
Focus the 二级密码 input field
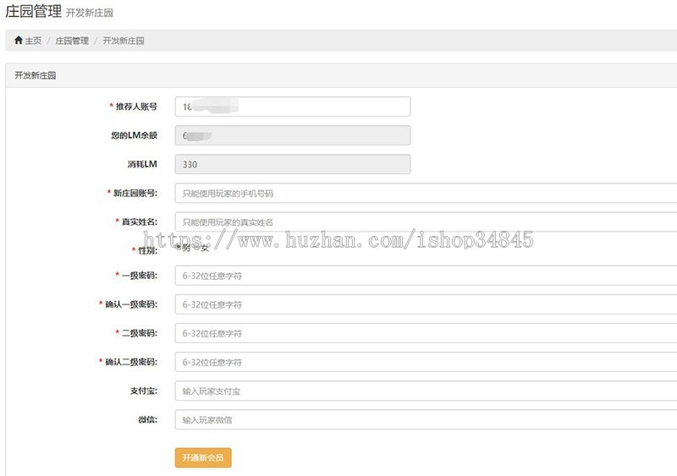[426, 333]
